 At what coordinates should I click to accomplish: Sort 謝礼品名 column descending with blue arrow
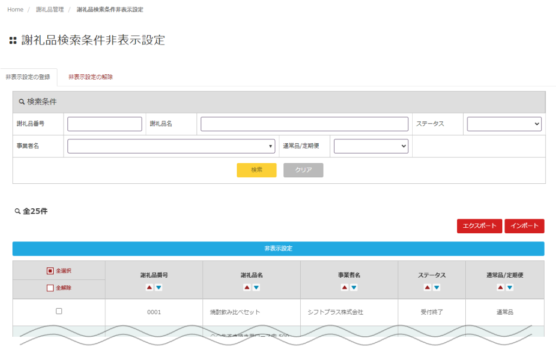[256, 287]
